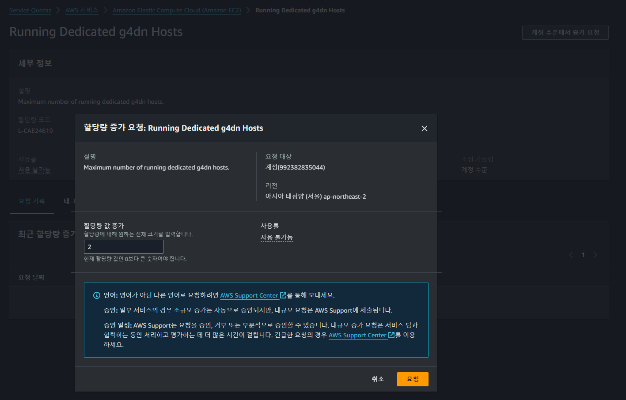Click 세부 정보 section header
The width and height of the screenshot is (626, 400).
(35, 63)
